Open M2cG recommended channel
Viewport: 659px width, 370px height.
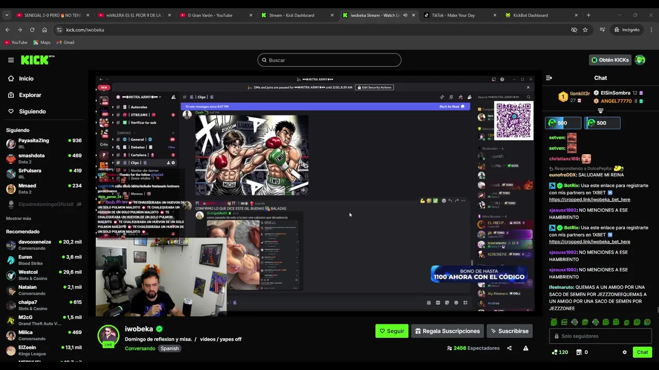(44, 320)
